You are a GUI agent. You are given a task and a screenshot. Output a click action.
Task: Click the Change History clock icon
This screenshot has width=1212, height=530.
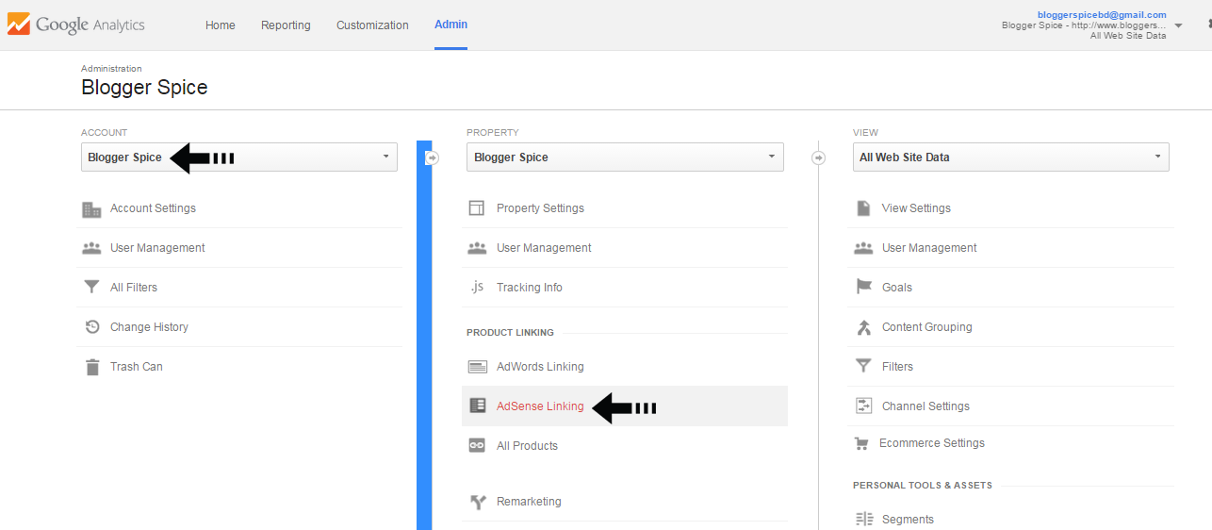click(91, 327)
